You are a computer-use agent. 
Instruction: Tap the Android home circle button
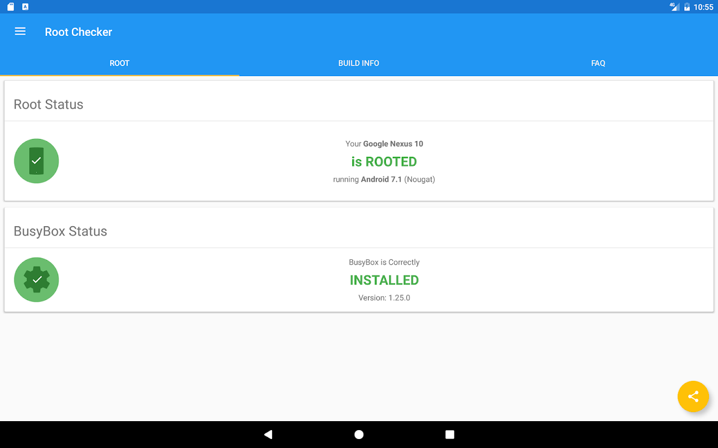tap(359, 435)
